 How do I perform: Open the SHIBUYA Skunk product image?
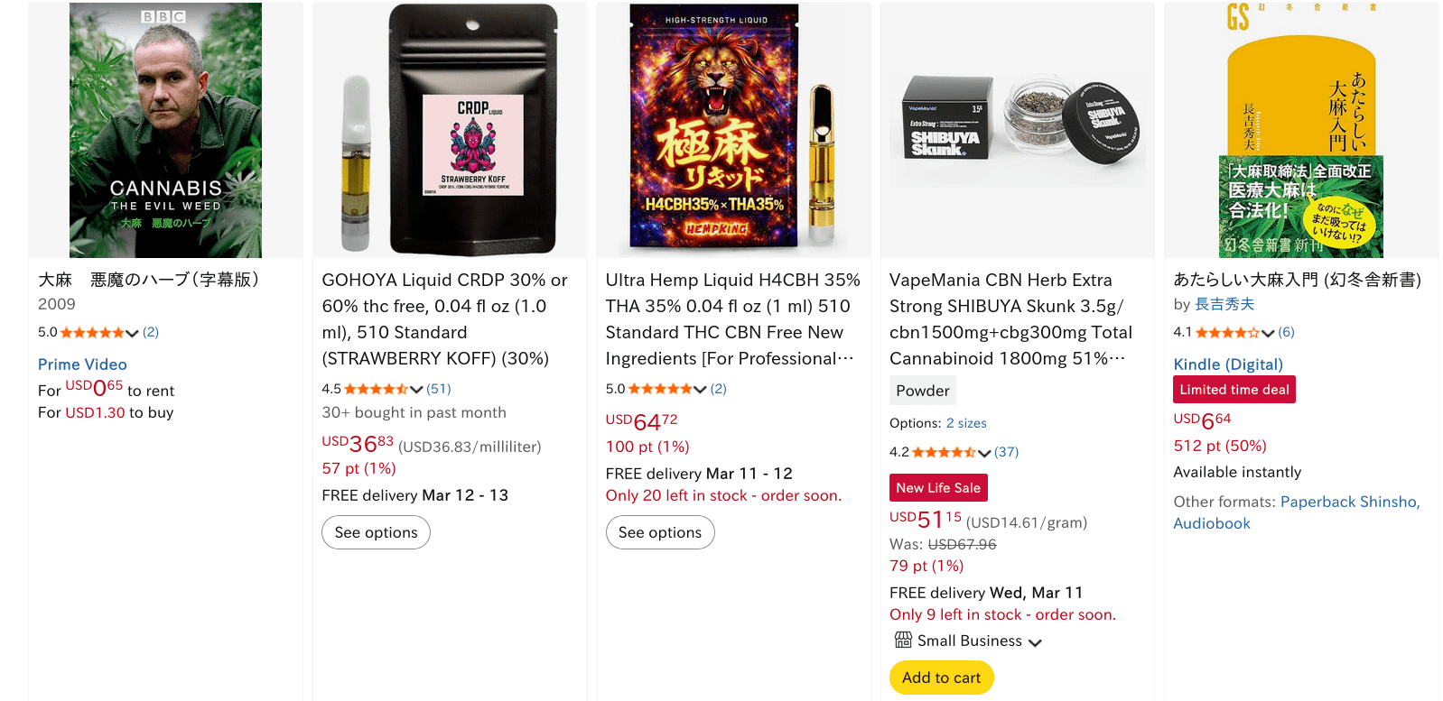1018,130
